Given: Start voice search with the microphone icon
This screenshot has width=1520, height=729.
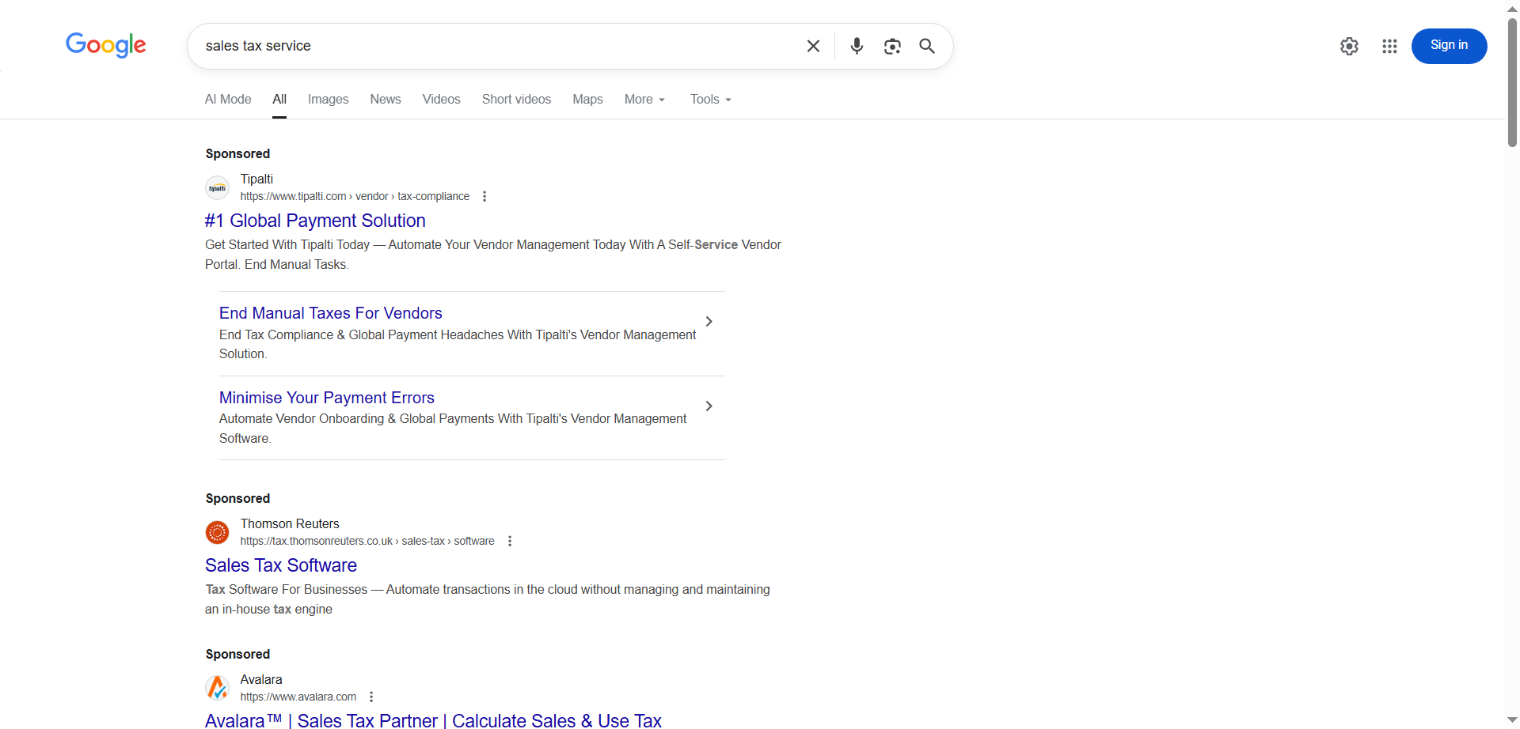Looking at the screenshot, I should pyautogui.click(x=857, y=46).
